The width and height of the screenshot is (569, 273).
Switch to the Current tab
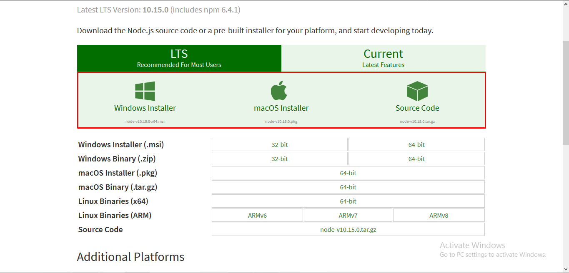click(x=383, y=58)
